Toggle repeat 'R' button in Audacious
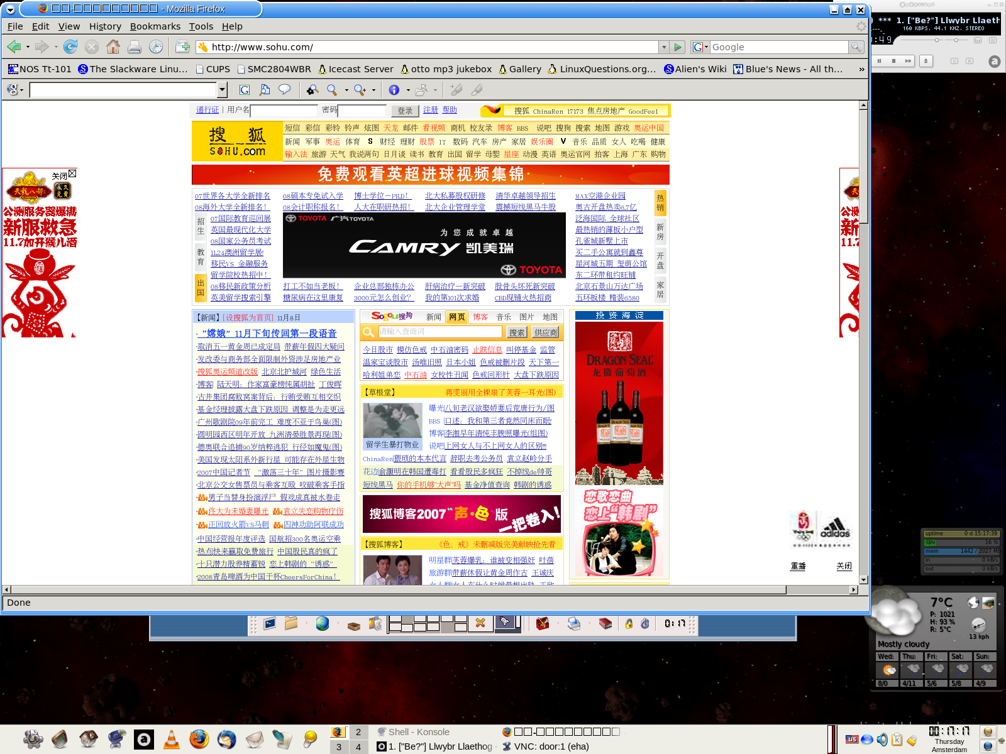Viewport: 1006px width, 754px height. (x=970, y=61)
